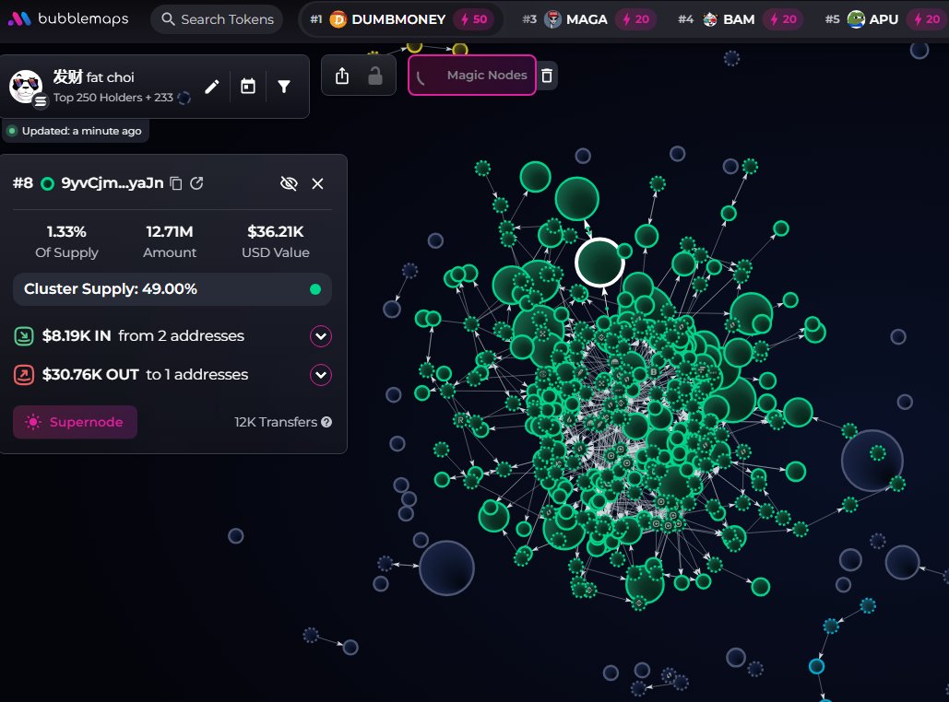
Task: Toggle the lock icon
Action: tap(375, 76)
